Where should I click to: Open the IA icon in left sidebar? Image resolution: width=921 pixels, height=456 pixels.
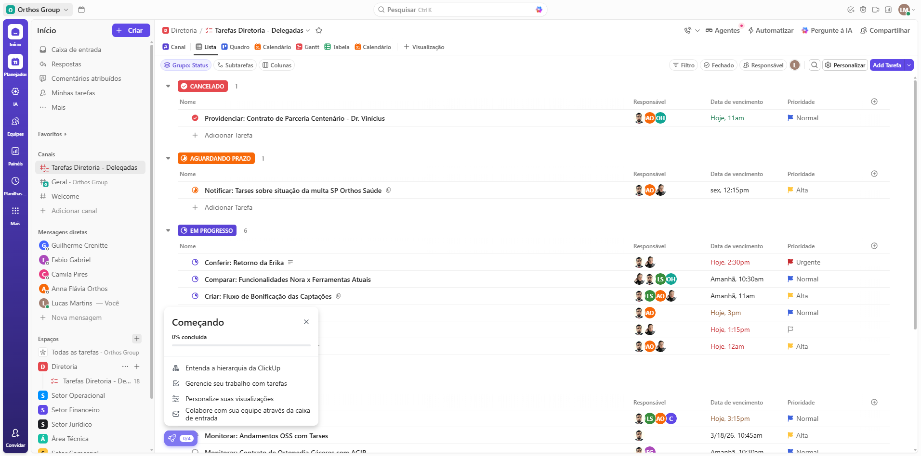click(15, 92)
